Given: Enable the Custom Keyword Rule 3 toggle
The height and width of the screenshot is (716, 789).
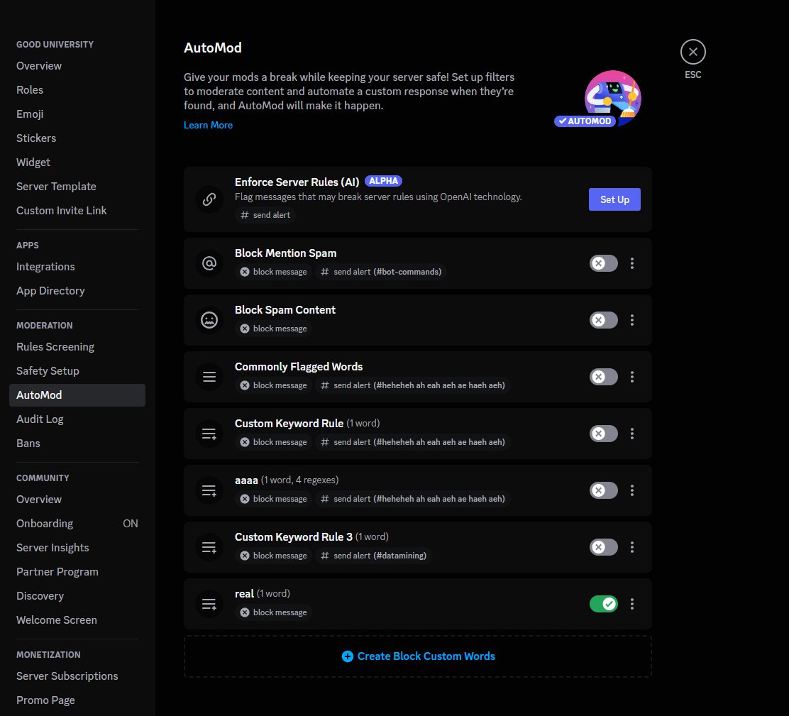Looking at the screenshot, I should coord(603,547).
